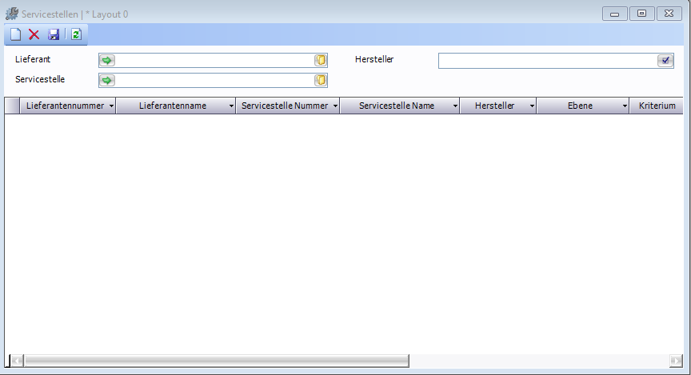
Task: Expand the Ebene column filter arrow
Action: (625, 106)
